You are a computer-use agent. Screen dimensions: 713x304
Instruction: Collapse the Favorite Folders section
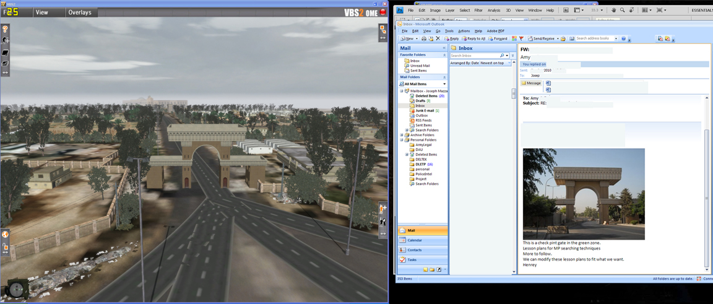click(x=444, y=55)
